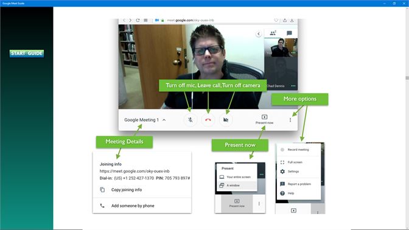Open options dots on the self-view tile

coord(293,53)
